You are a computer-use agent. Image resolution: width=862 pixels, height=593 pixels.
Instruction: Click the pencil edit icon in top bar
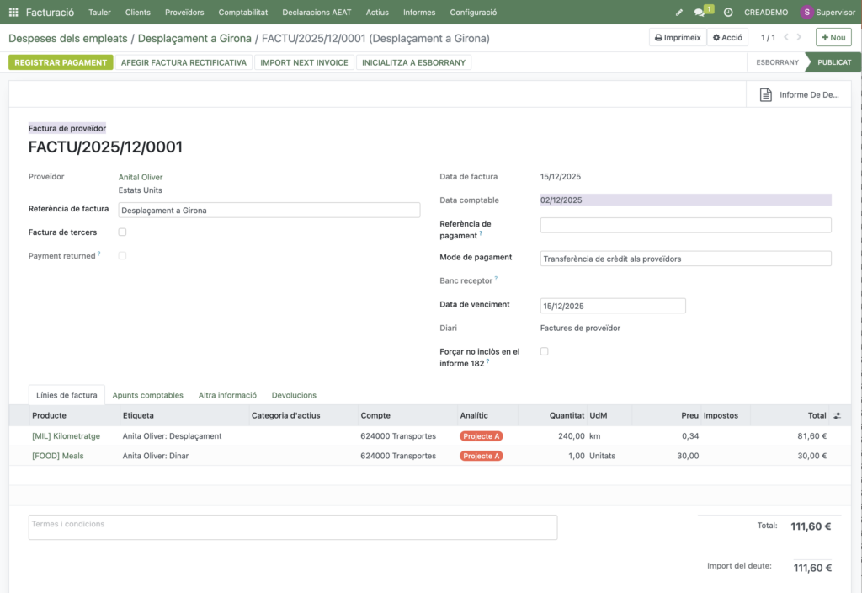pyautogui.click(x=679, y=13)
